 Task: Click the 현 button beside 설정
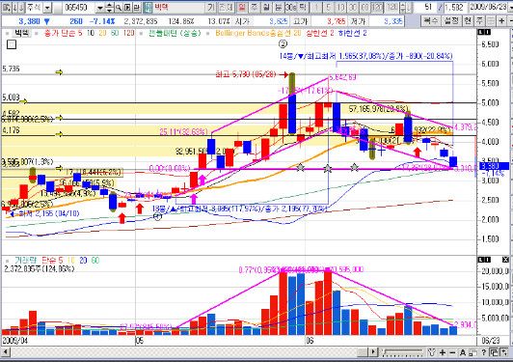468,21
